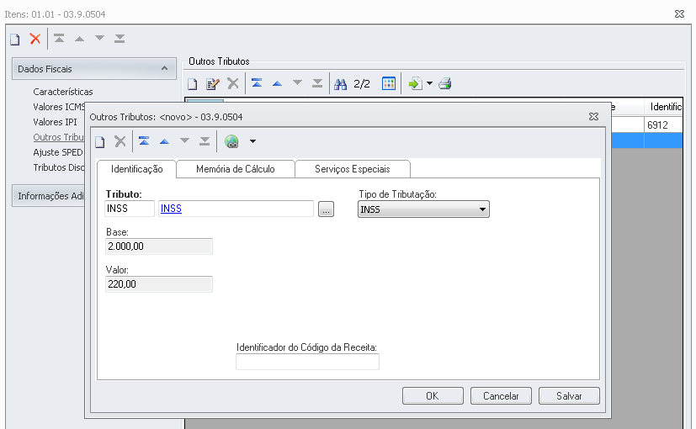Image resolution: width=696 pixels, height=429 pixels.
Task: Click new item icon in Itens toolbar
Action: click(15, 39)
